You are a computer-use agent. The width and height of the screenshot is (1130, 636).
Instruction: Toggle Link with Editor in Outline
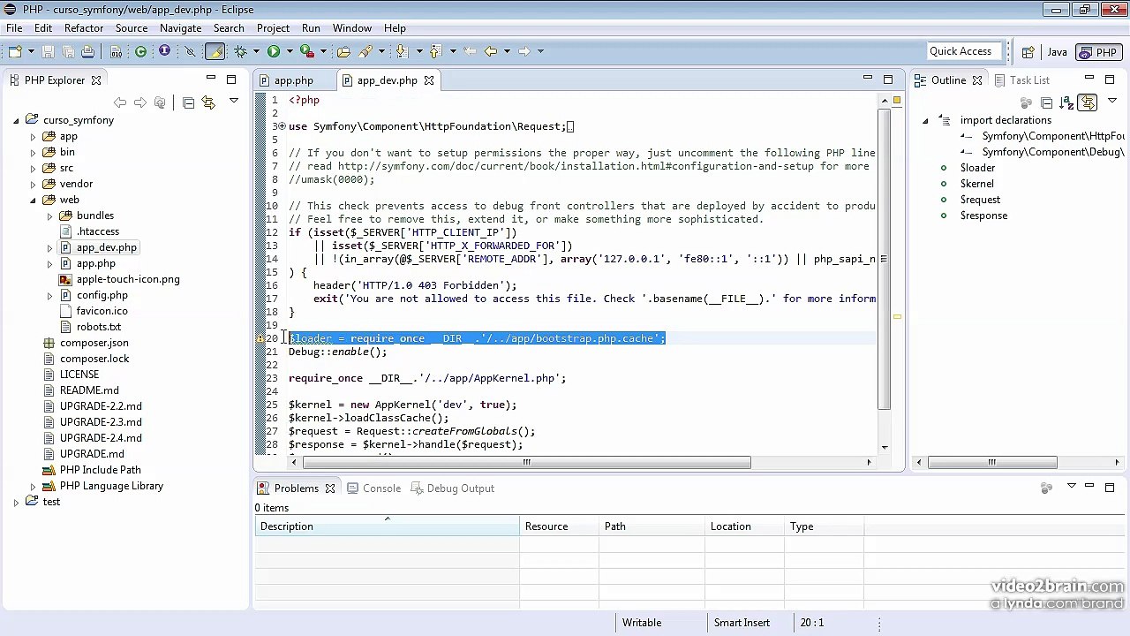click(1087, 103)
